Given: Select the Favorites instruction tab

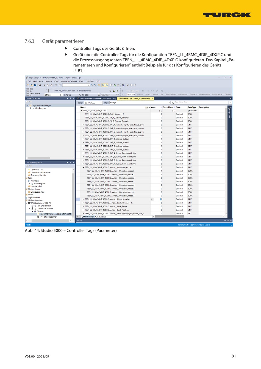Looking at the screenshot, I should [131, 94].
